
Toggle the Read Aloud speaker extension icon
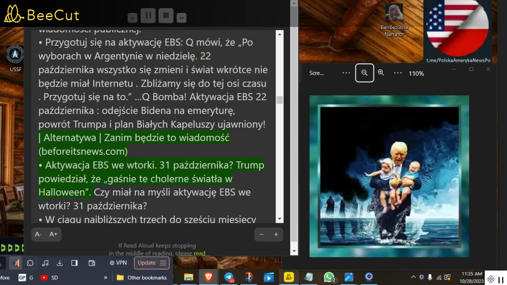coord(16,263)
